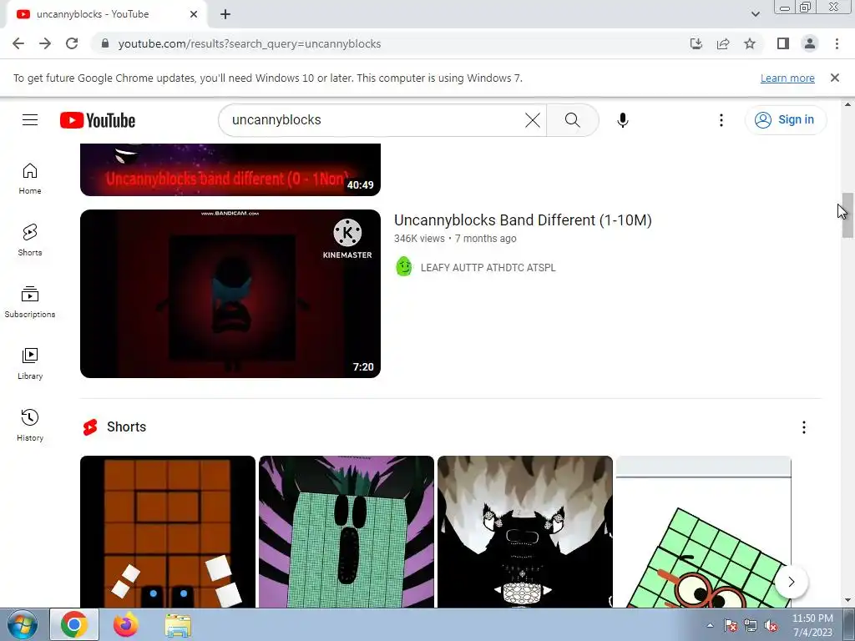Open Windows Explorer from the taskbar

coord(178,625)
